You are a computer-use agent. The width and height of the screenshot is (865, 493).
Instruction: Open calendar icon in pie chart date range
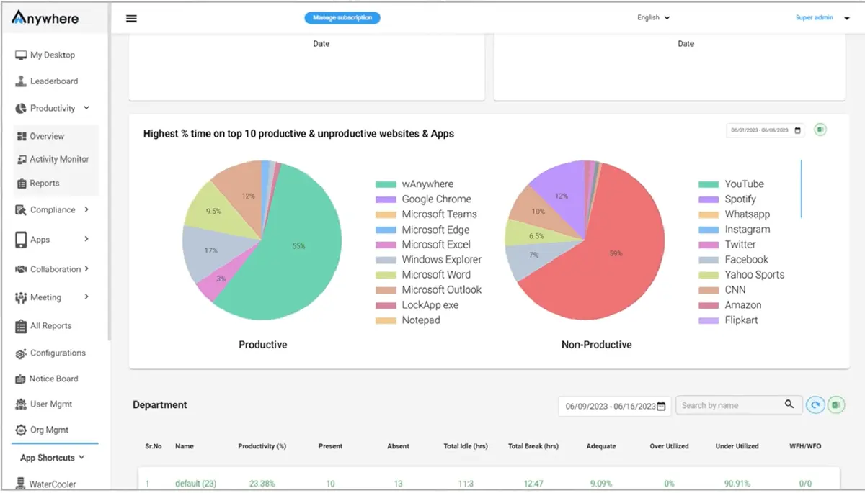[x=797, y=130]
